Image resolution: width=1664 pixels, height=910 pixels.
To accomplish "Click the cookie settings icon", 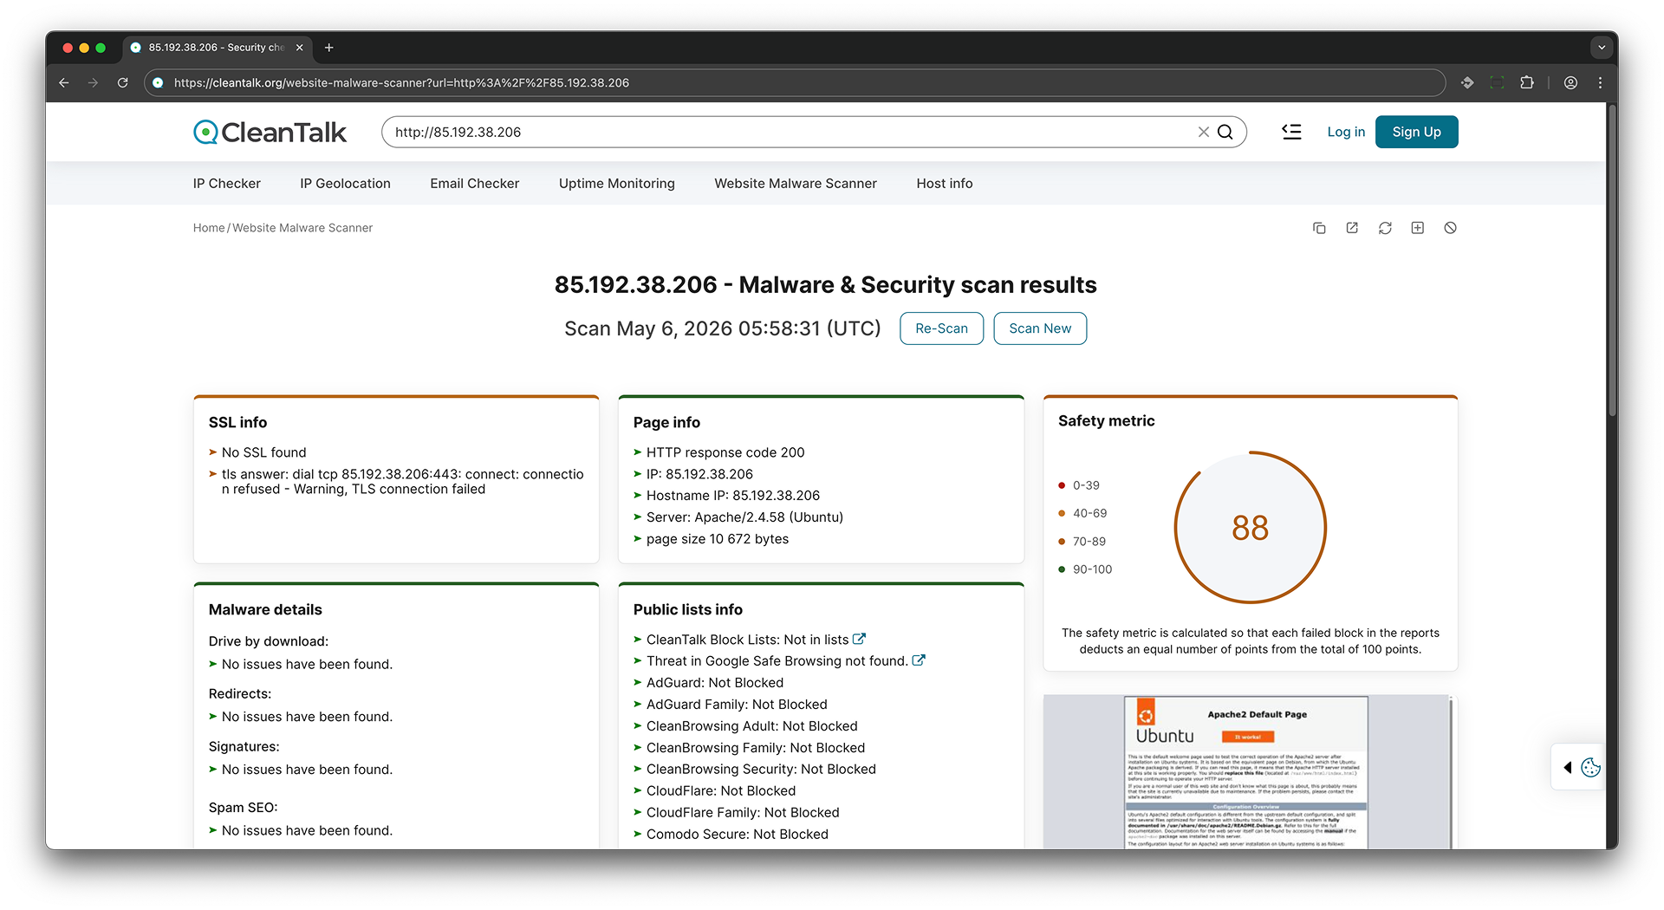I will coord(1591,767).
